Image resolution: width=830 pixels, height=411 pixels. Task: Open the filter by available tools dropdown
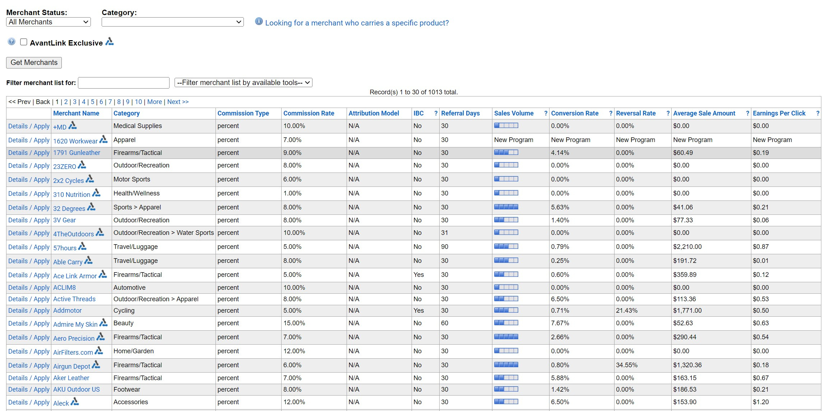pyautogui.click(x=244, y=82)
